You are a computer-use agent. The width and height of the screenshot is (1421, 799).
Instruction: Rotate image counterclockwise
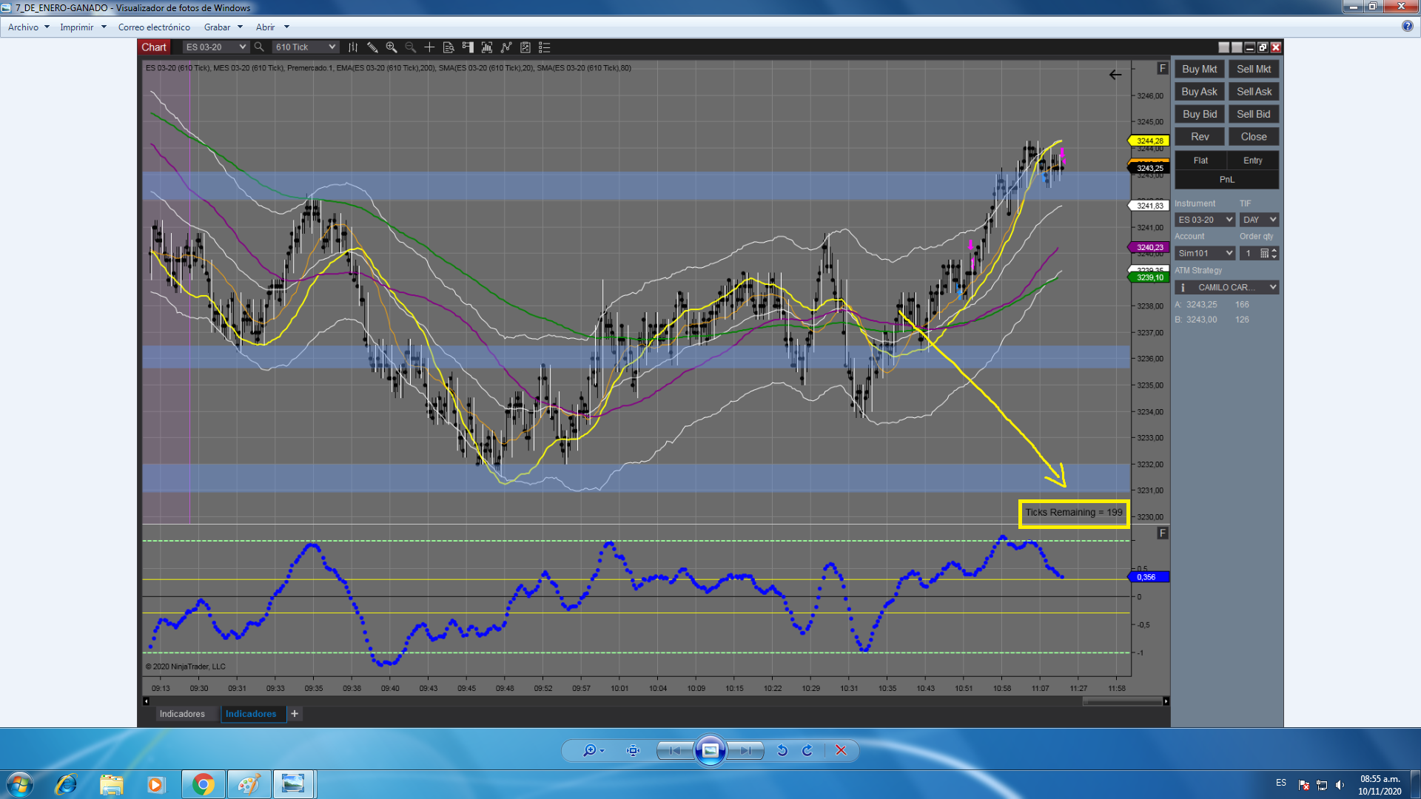782,750
